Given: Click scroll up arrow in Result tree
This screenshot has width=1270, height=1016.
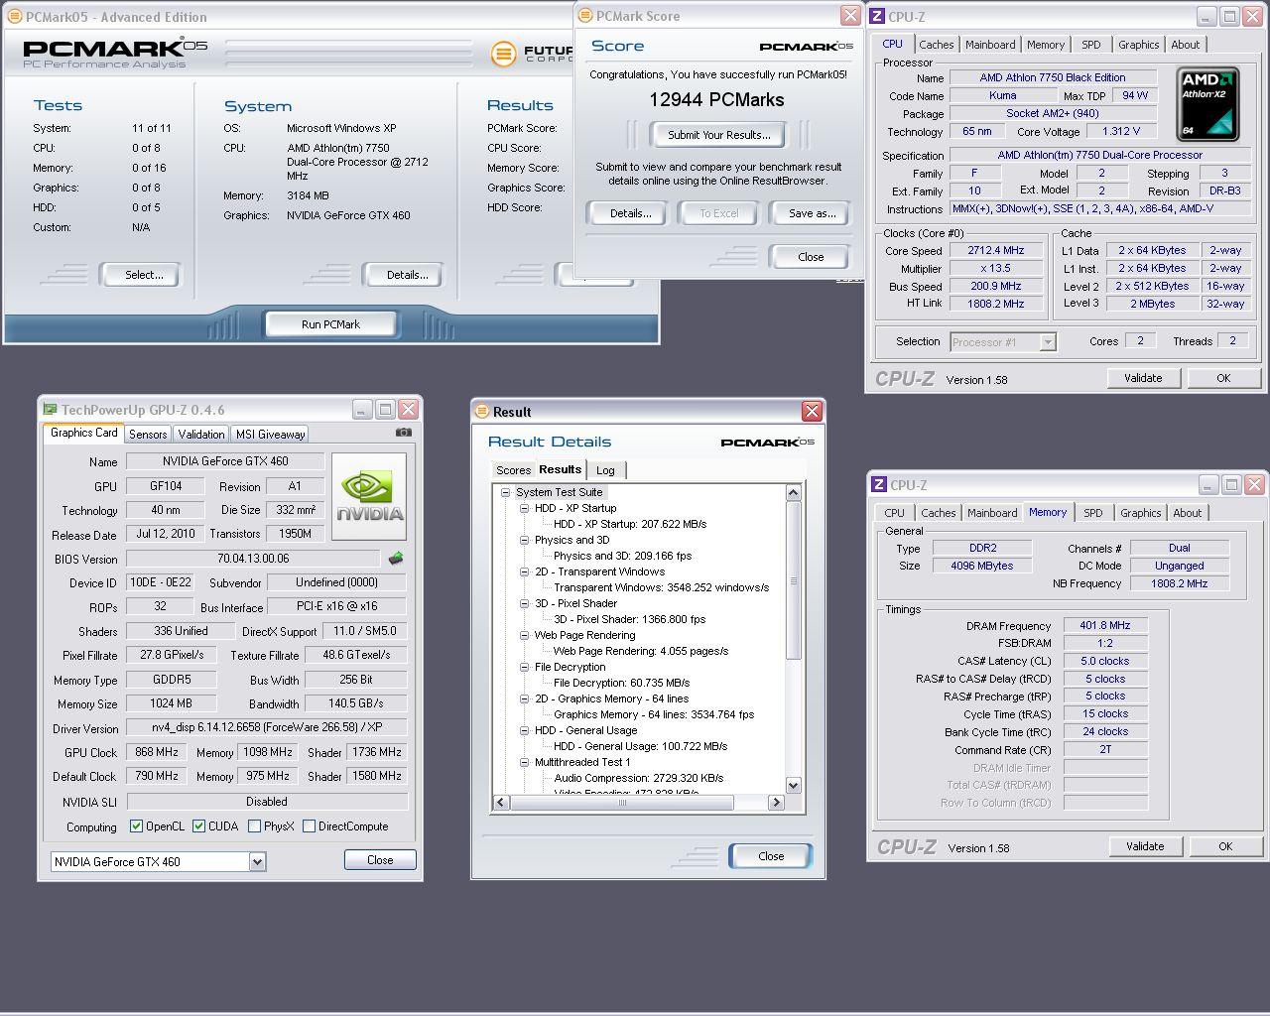Looking at the screenshot, I should pos(794,493).
